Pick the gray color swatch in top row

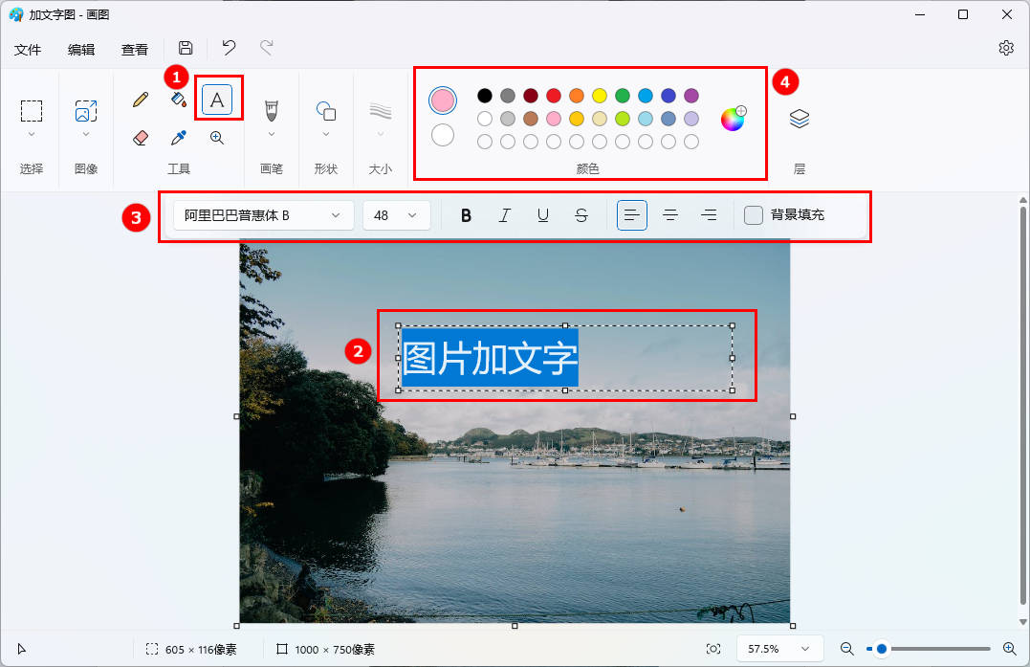[508, 96]
